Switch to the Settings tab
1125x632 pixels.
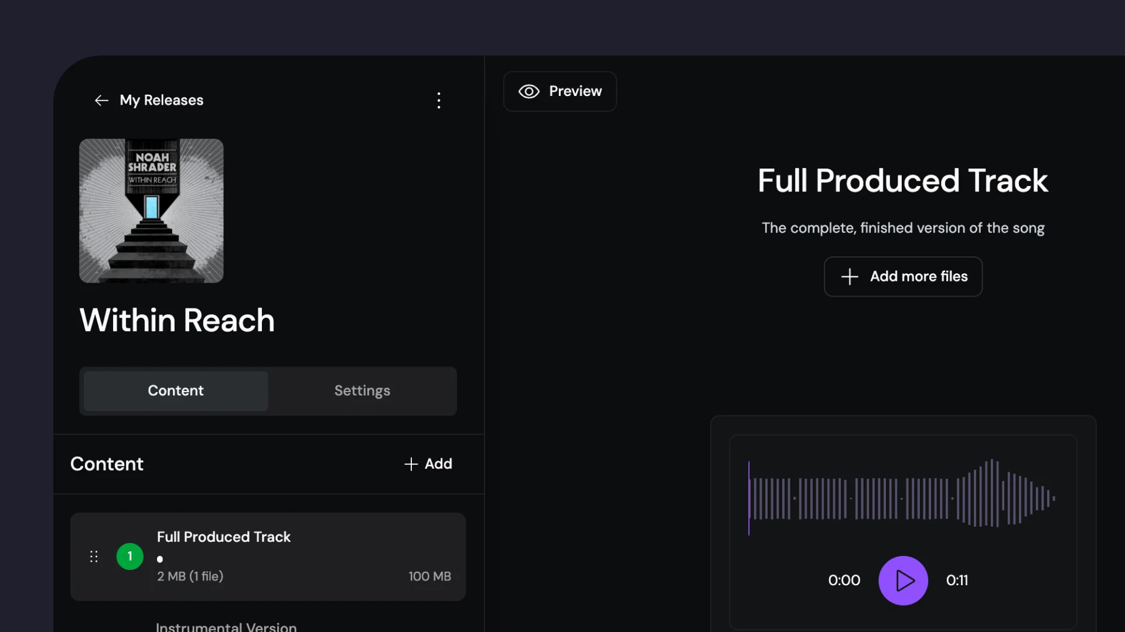point(362,391)
